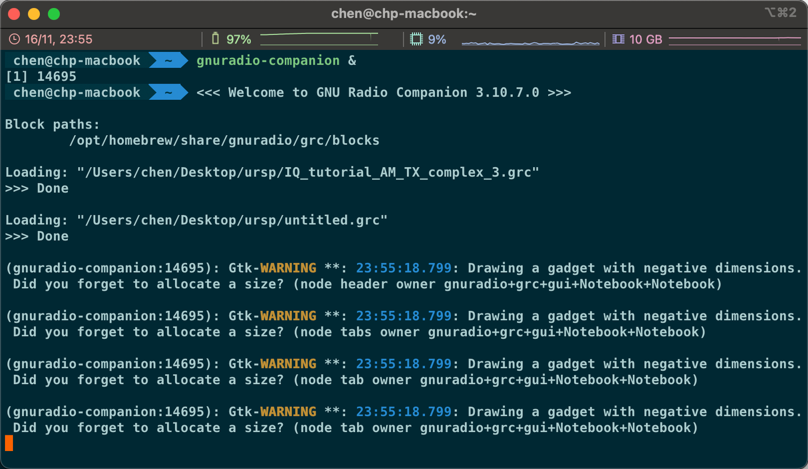Viewport: 808px width, 469px height.
Task: Click the memory icon beside 10 GB
Action: (x=618, y=39)
